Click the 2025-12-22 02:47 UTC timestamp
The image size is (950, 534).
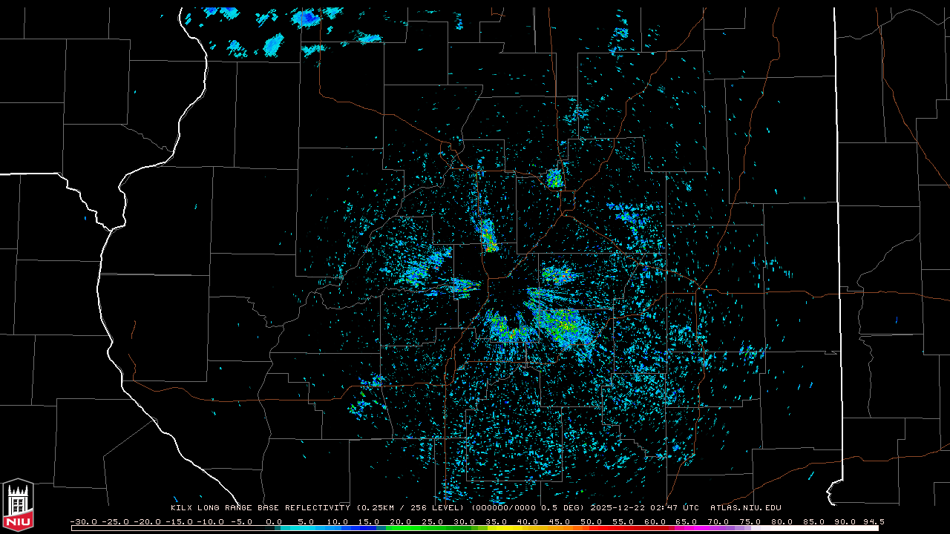coord(644,508)
